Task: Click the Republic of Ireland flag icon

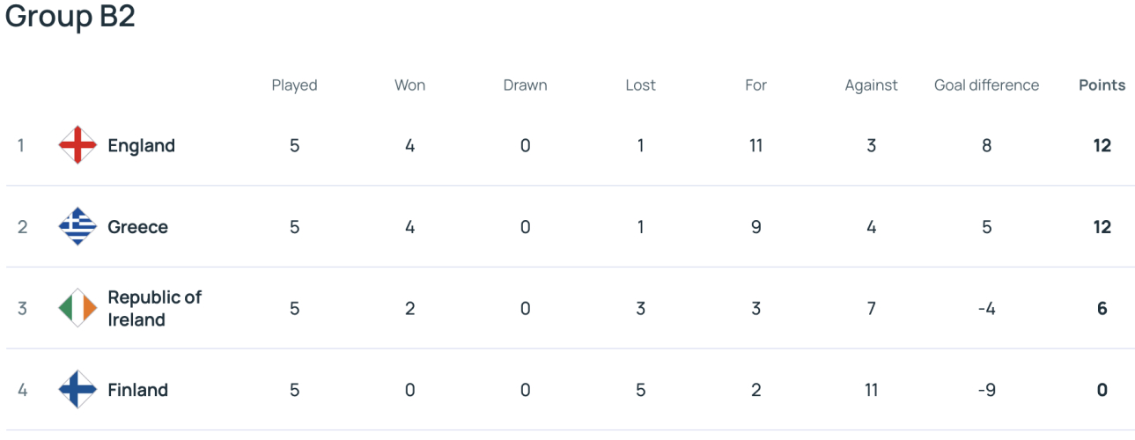Action: [77, 308]
